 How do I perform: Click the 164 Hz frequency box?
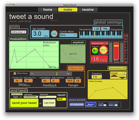tap(105, 29)
